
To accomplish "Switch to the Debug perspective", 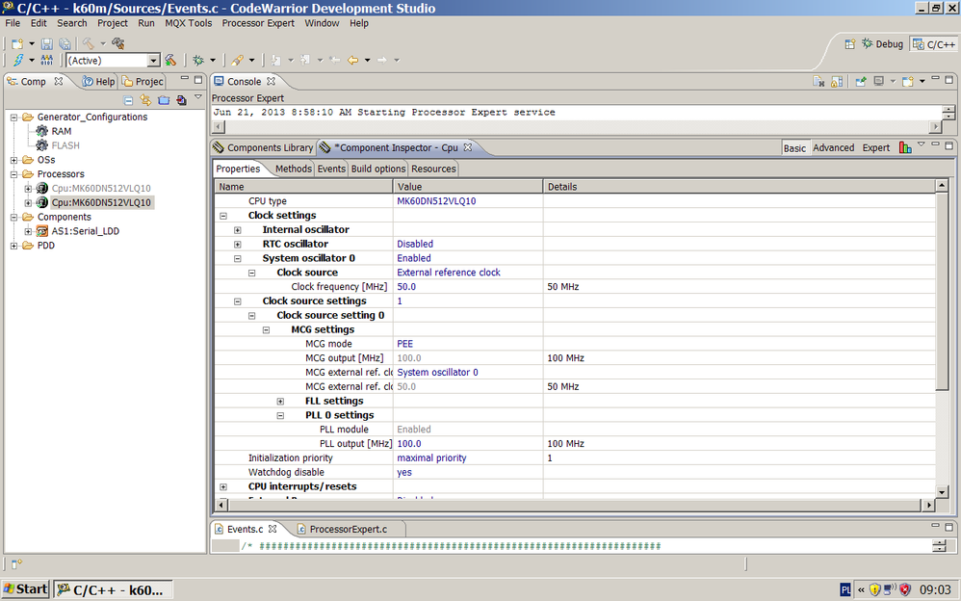I will pos(883,44).
